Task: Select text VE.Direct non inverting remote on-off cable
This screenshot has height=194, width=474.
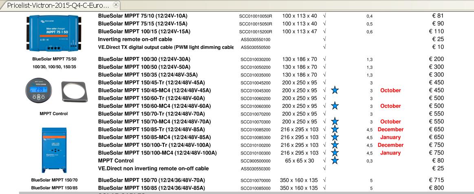Action: [x=154, y=168]
